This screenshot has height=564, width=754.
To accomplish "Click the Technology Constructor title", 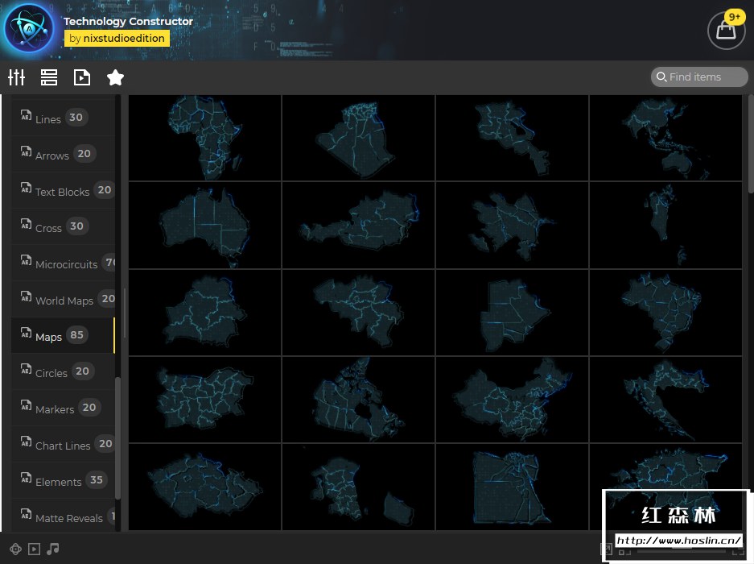I will (128, 21).
